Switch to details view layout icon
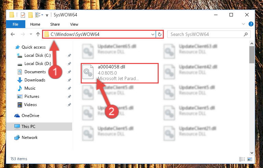Image resolution: width=263 pixels, height=168 pixels. click(242, 159)
